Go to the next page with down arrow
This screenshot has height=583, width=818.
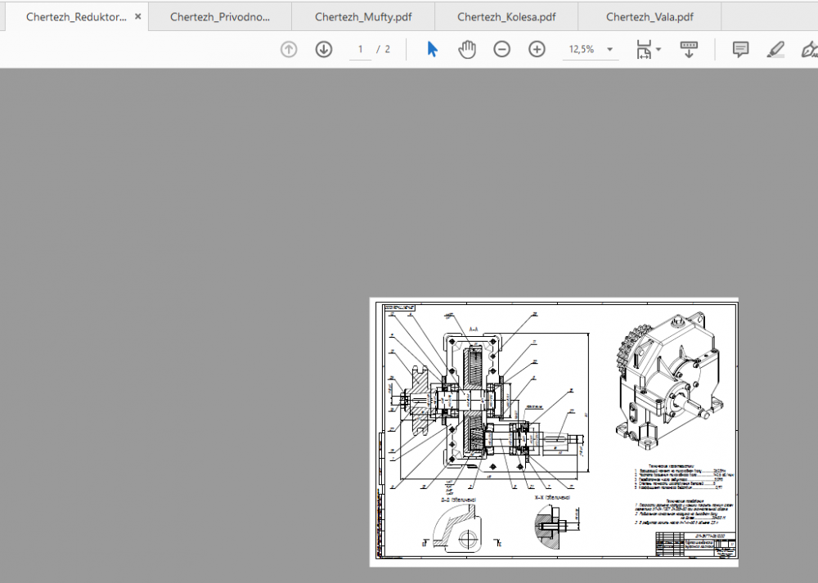tap(324, 49)
